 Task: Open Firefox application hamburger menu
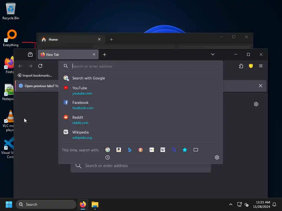point(261,66)
